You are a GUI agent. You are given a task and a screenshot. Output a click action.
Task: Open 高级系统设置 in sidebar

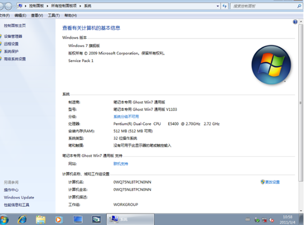(15, 59)
